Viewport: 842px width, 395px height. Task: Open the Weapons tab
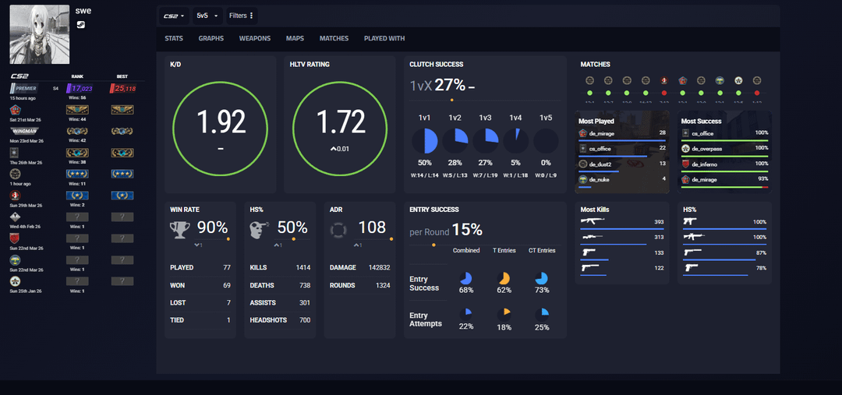pyautogui.click(x=255, y=38)
